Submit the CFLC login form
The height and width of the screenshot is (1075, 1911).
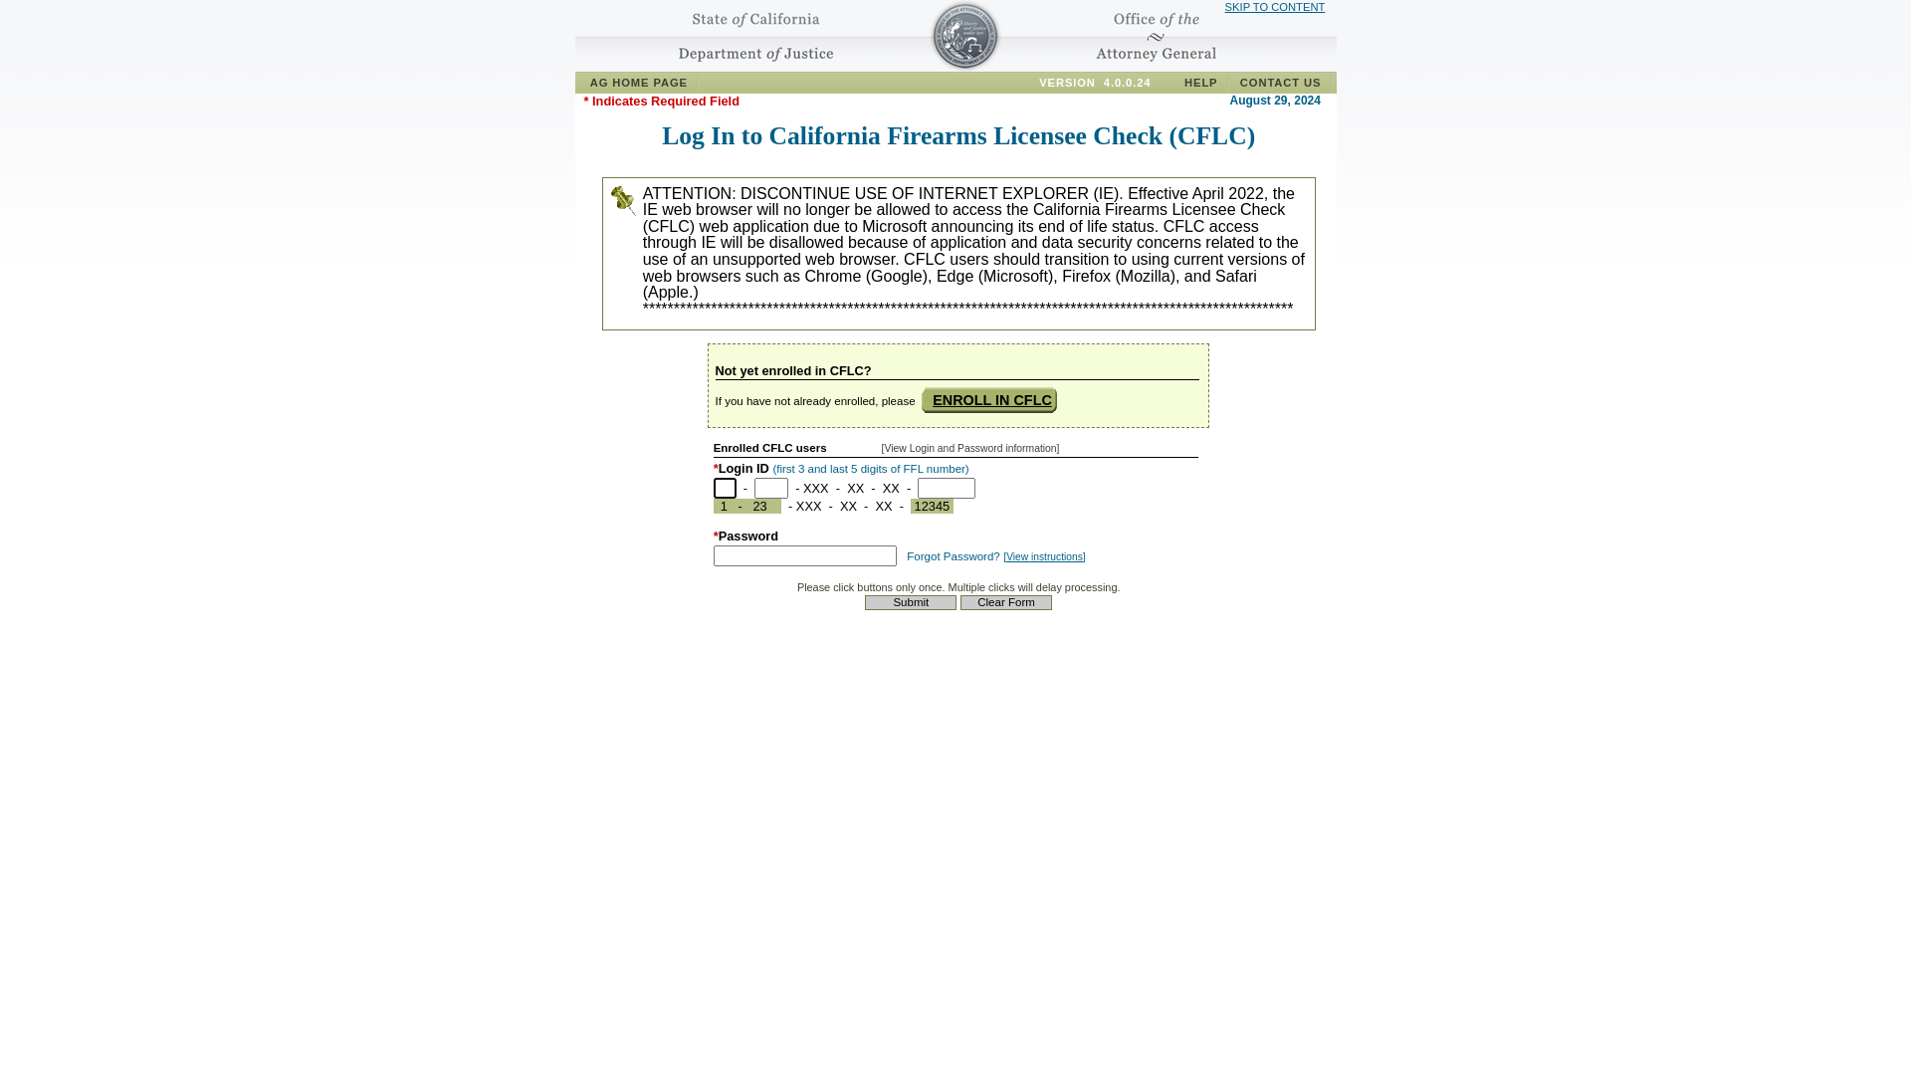[x=910, y=602]
